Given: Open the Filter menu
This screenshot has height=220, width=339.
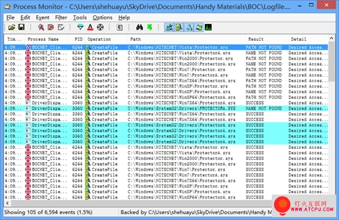Looking at the screenshot, I should tap(61, 18).
